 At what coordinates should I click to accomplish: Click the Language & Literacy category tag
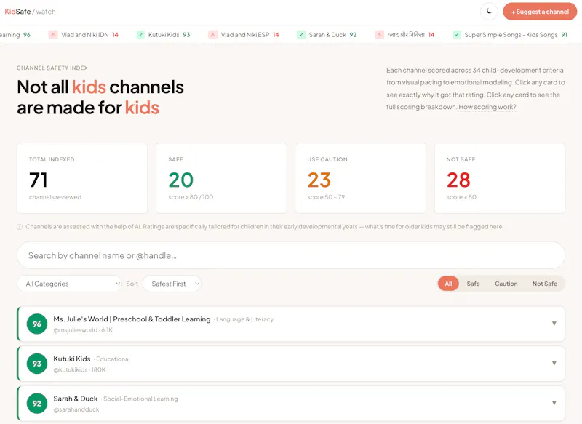(244, 319)
